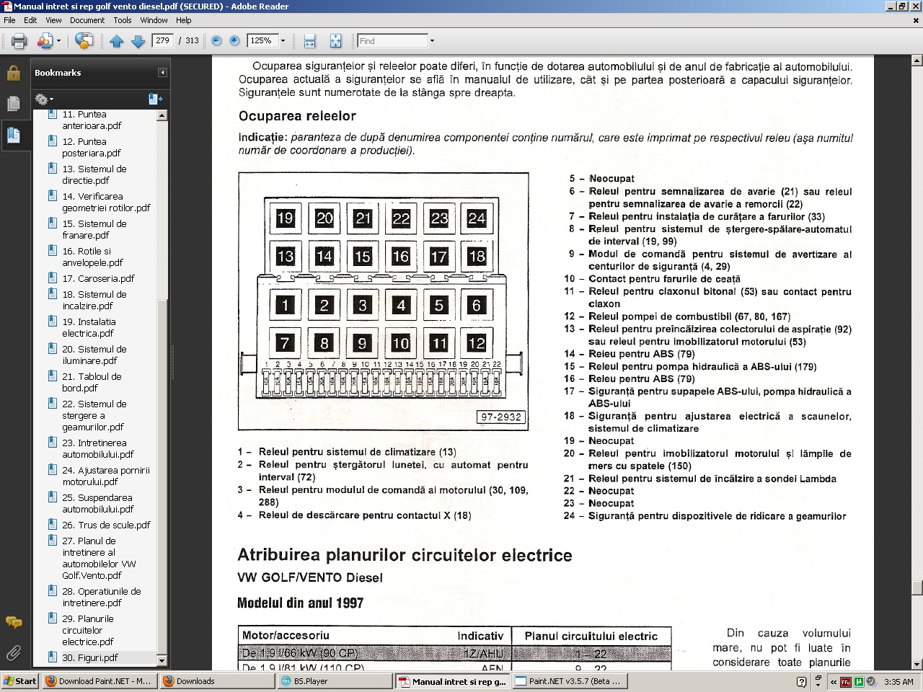The image size is (923, 692).
Task: Click the Windows Start button
Action: click(x=19, y=681)
